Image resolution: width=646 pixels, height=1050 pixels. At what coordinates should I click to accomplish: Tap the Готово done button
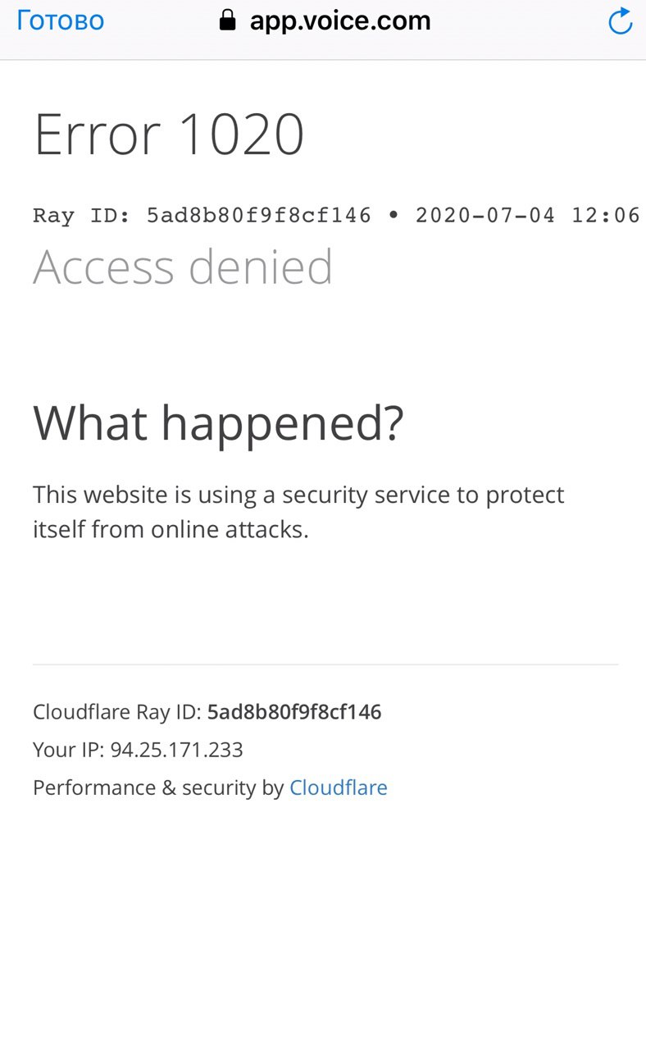tap(60, 21)
